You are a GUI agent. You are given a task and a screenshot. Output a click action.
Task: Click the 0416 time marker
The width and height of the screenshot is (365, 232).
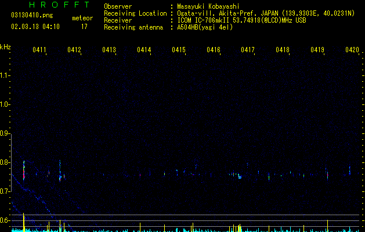214,50
